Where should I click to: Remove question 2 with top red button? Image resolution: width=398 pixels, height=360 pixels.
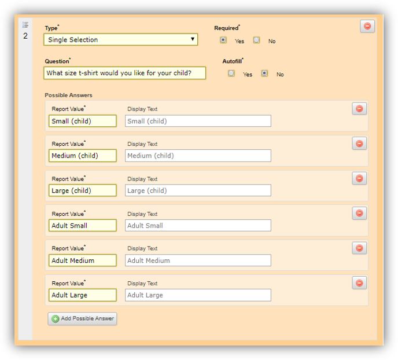point(367,26)
